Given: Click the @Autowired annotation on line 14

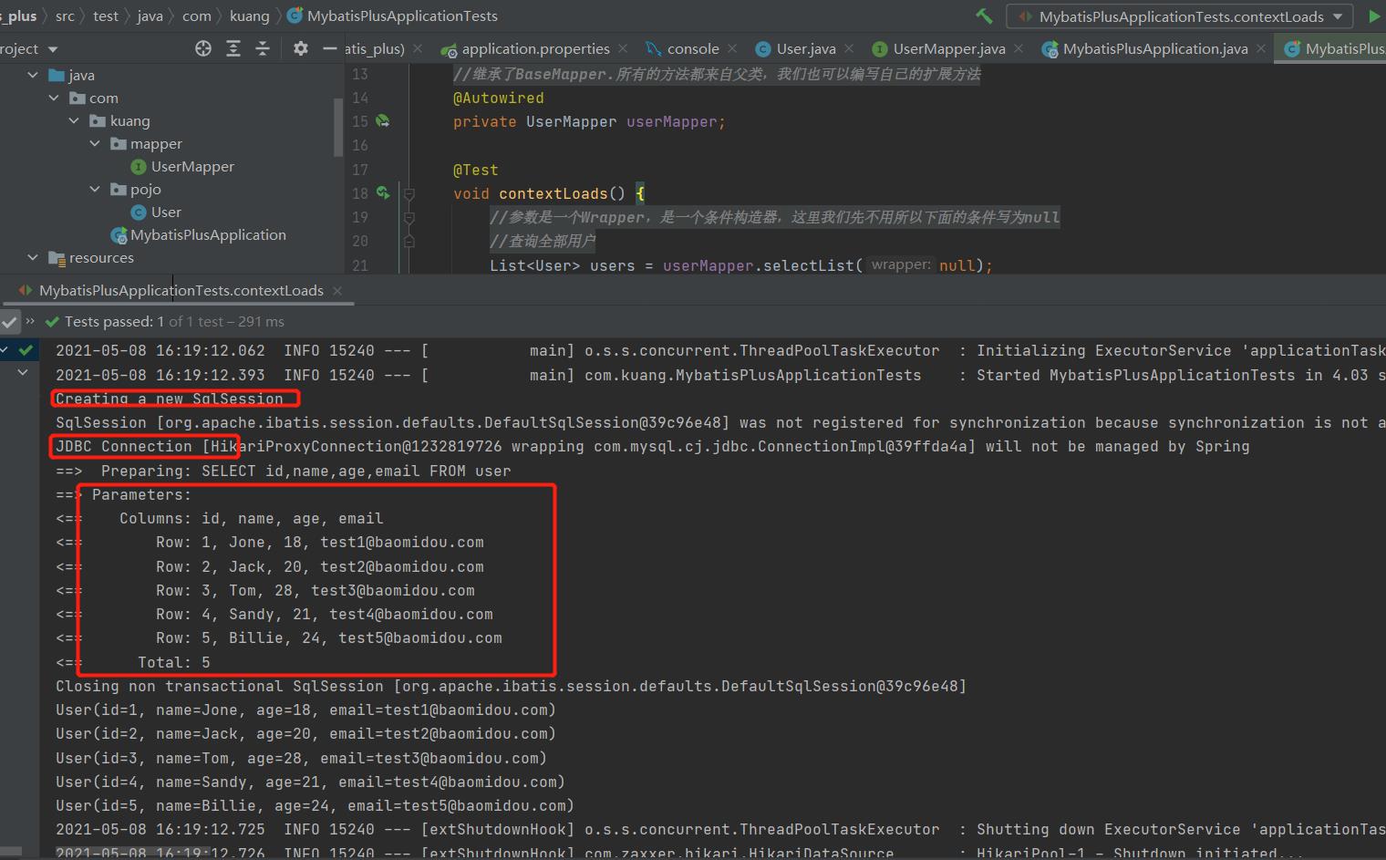Looking at the screenshot, I should pos(499,98).
